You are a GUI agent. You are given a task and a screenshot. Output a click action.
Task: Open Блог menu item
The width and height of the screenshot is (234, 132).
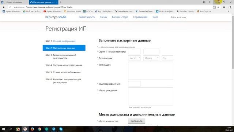tap(155, 17)
